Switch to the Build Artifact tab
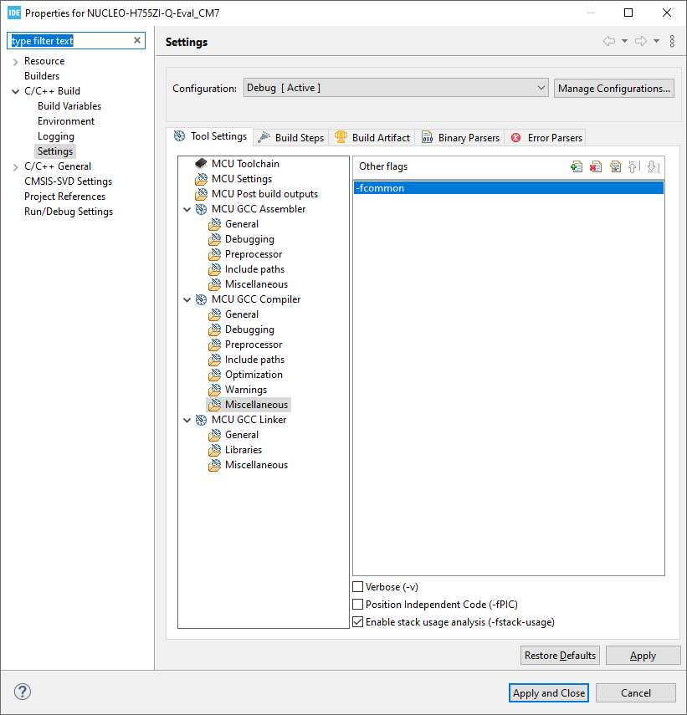 (x=372, y=137)
